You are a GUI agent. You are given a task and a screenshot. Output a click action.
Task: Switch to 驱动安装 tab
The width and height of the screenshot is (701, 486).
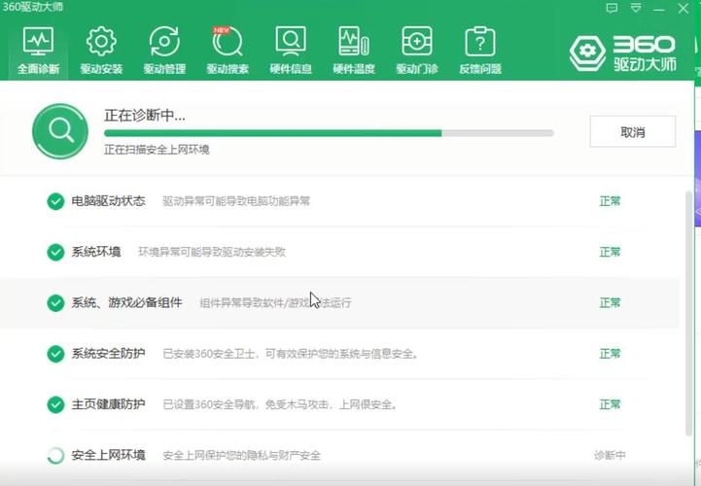click(x=101, y=51)
